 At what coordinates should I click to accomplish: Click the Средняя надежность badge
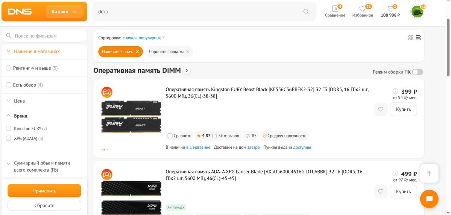[284, 136]
